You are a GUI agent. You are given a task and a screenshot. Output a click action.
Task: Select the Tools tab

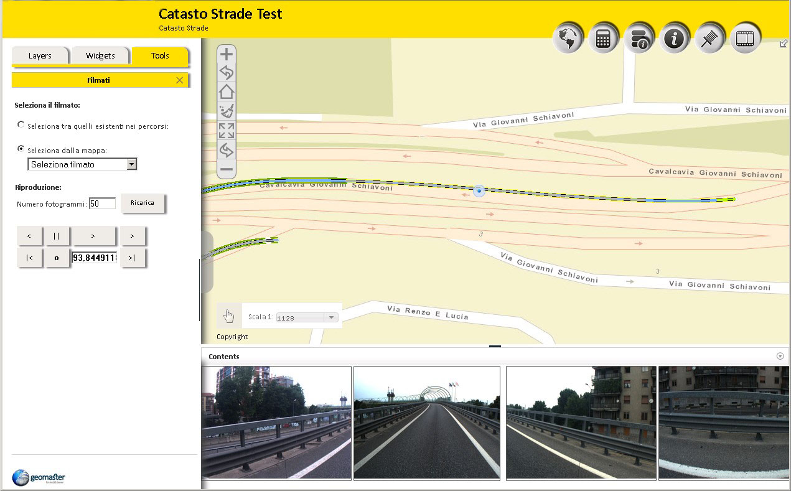(160, 55)
